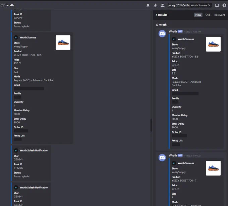Clear the search with X icon
Screen dimensions: 228x206
pos(209,5)
